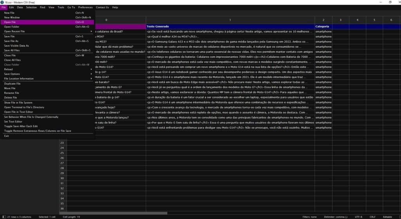The image size is (401, 219).
Task: Select column header 1
Action: [230, 20]
